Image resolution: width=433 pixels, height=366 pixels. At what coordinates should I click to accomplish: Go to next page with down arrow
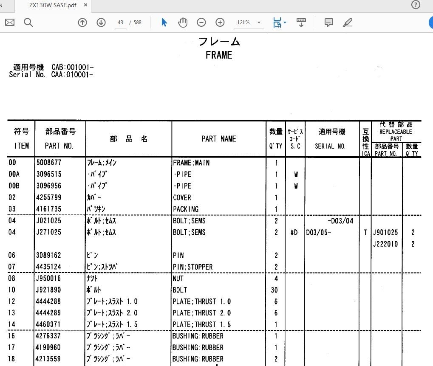[101, 22]
